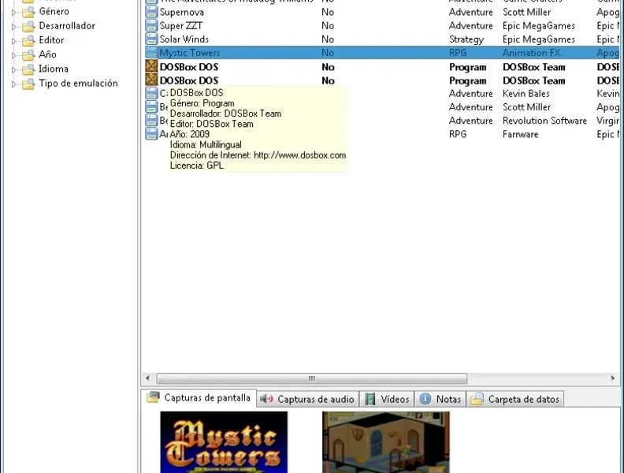Select the Desarrollador tree item label

67,26
